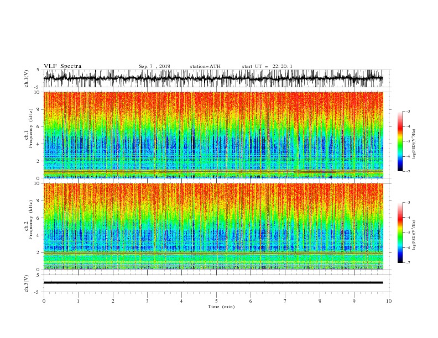Select the log(PSD) label of ch.2 colorbar
The height and width of the screenshot is (338, 438).
(x=414, y=235)
